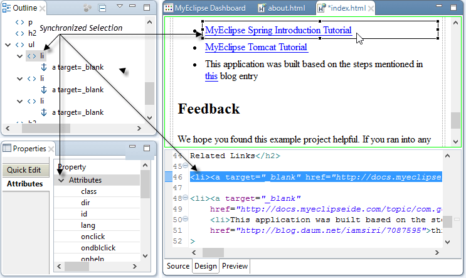Image resolution: width=466 pixels, height=278 pixels.
Task: Select the p element in Outline tree
Action: 30,23
